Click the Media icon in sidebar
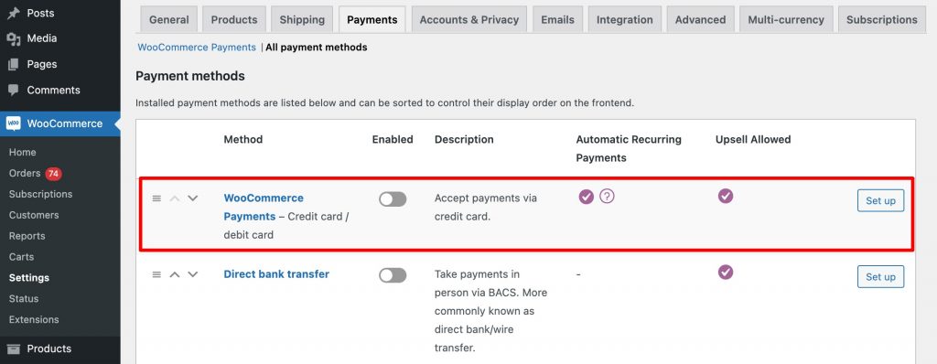 click(13, 38)
